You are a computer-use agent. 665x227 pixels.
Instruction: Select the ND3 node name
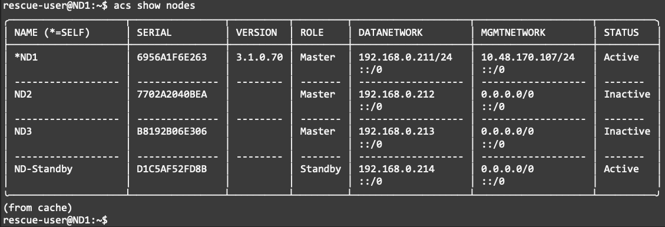tap(23, 131)
